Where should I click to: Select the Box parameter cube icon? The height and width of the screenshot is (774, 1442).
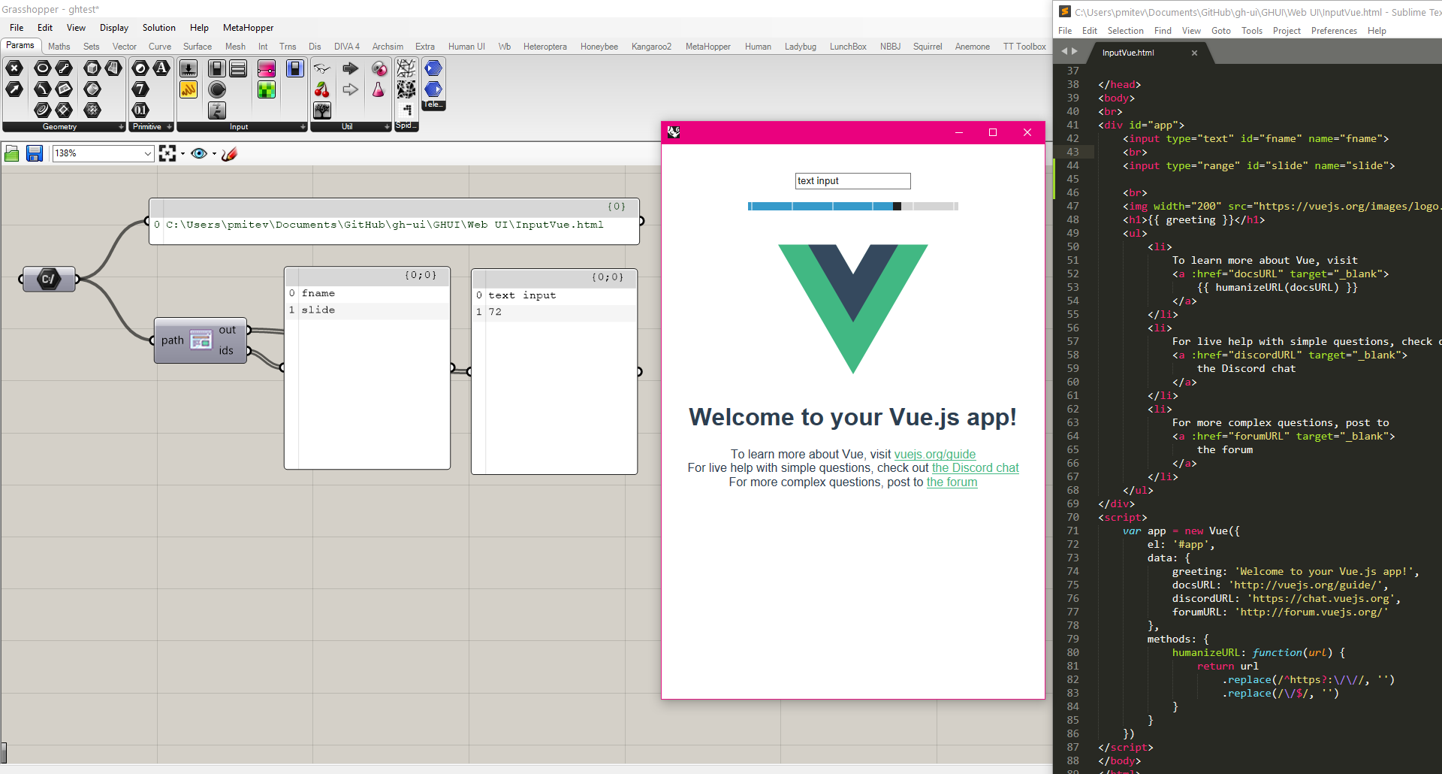coord(92,68)
